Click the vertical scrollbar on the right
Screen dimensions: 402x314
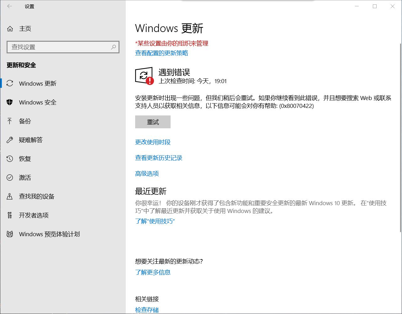pyautogui.click(x=400, y=138)
